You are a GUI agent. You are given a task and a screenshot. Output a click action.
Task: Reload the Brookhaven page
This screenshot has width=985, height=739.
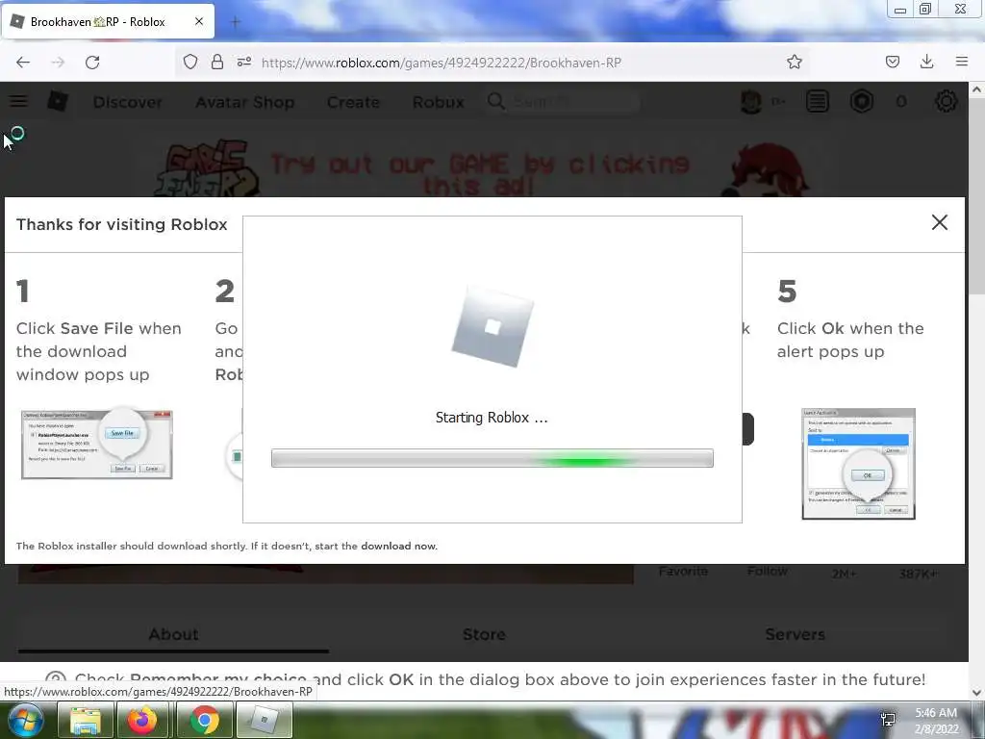92,63
